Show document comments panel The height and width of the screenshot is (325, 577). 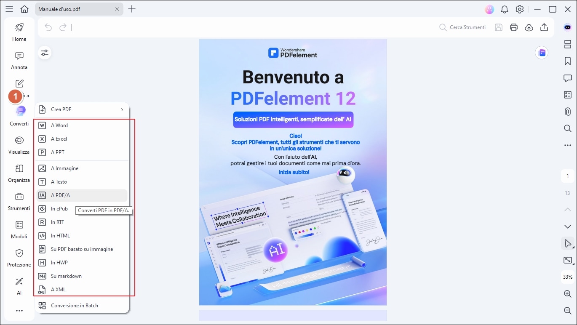coord(567,78)
